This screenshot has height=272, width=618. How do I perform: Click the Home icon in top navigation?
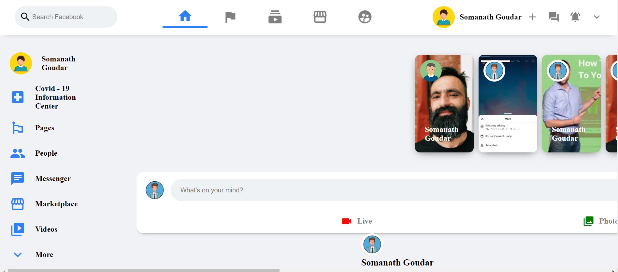pyautogui.click(x=185, y=16)
